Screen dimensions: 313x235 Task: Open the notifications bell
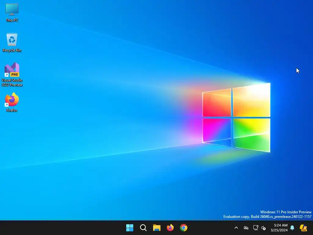(x=292, y=228)
